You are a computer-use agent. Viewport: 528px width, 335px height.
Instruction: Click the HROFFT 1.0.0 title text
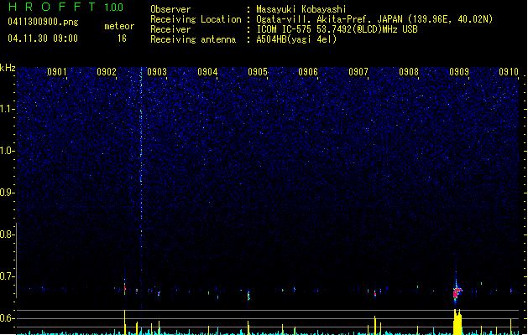65,7
